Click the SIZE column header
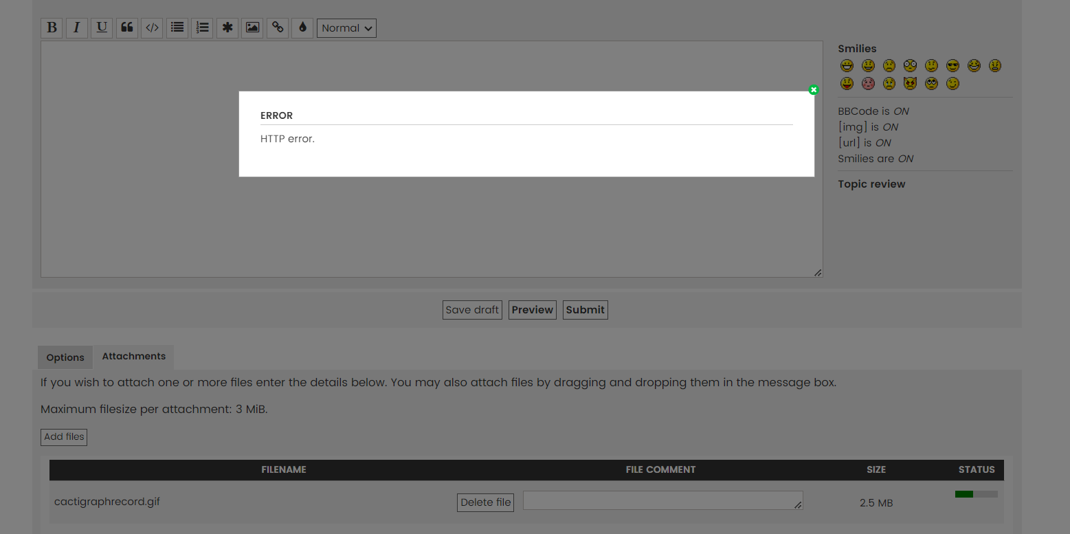The width and height of the screenshot is (1070, 534). 876,470
